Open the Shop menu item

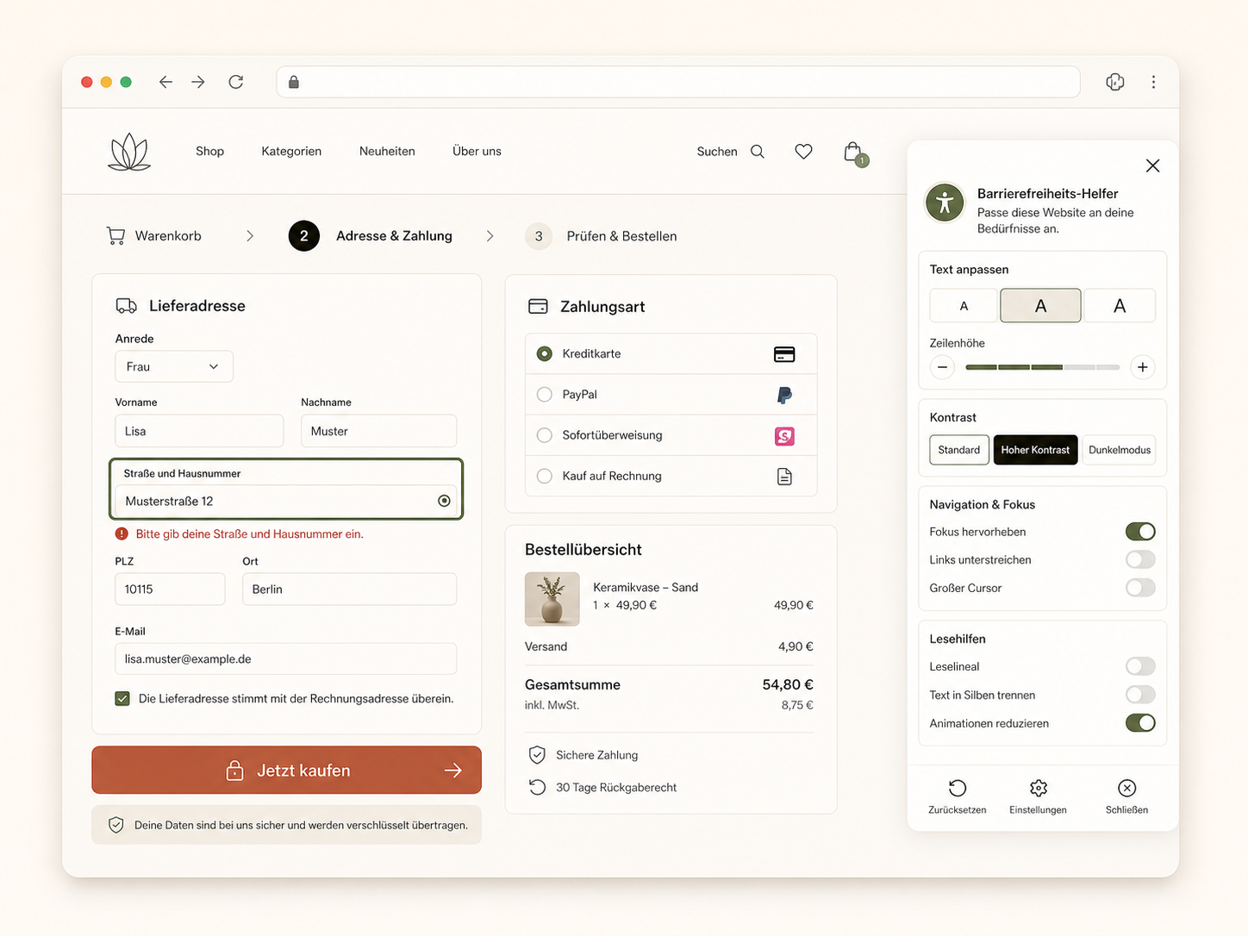click(x=209, y=152)
